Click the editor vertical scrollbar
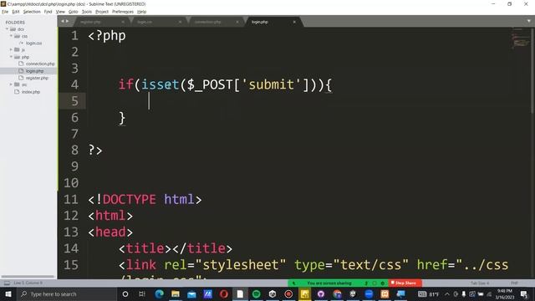Screen dimensions: 535x301 [x=532, y=70]
